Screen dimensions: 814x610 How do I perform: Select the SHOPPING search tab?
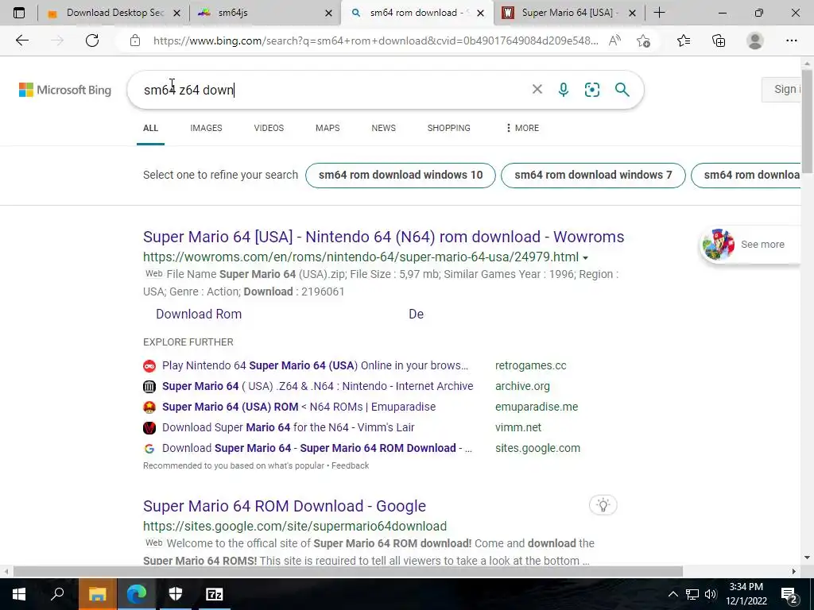click(x=449, y=128)
